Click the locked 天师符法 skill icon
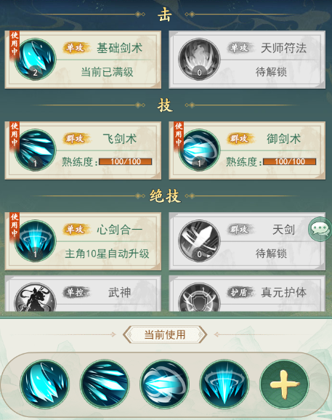 (199, 59)
